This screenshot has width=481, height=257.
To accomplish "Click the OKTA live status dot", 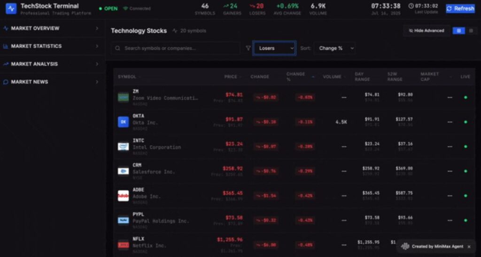I will point(465,122).
